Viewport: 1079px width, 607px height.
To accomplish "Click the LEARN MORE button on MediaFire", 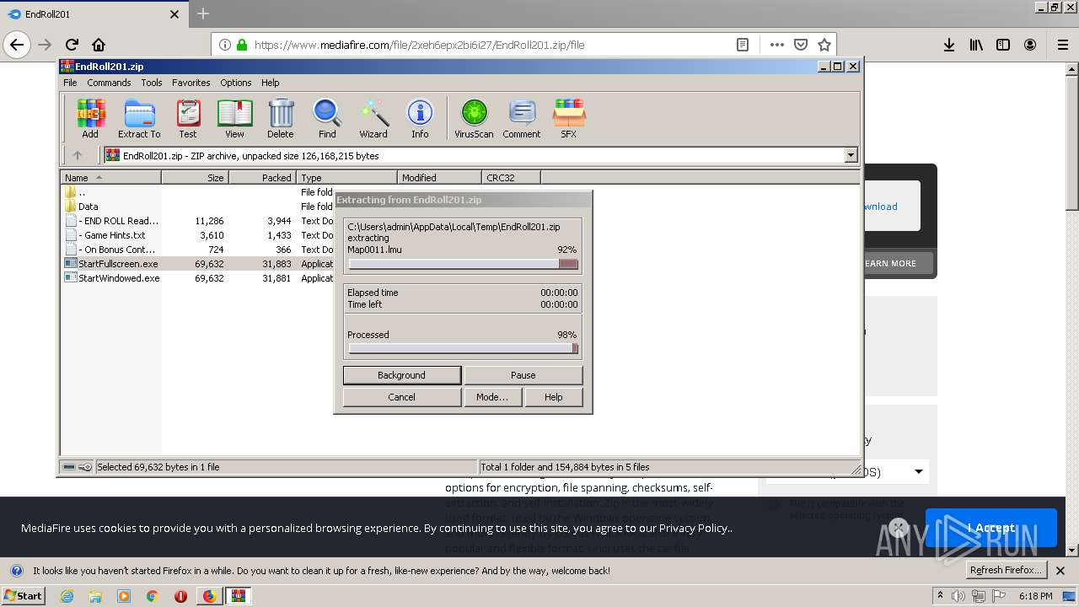I will tap(890, 263).
